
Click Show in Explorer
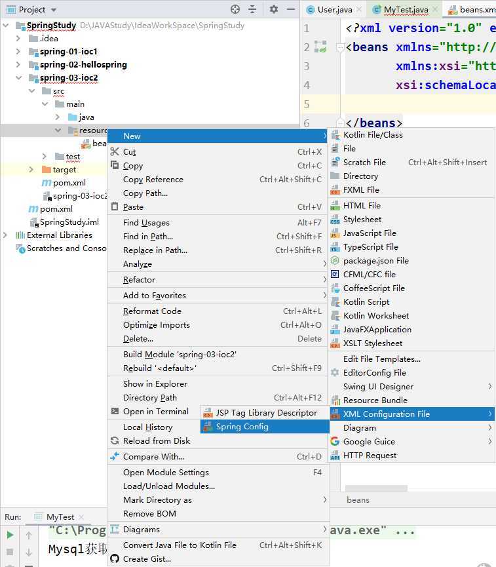click(x=218, y=383)
